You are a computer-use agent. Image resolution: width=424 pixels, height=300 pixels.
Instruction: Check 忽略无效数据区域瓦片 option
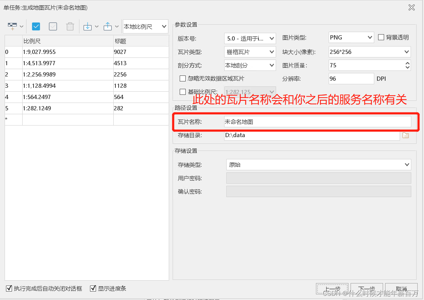tap(183, 79)
